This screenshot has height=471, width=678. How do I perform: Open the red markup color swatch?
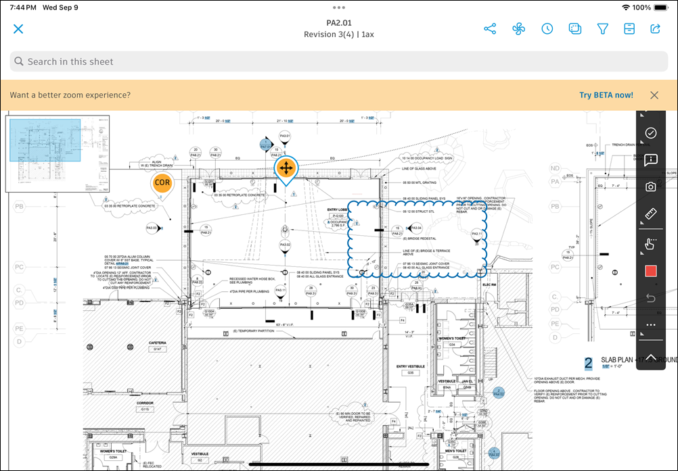click(651, 271)
